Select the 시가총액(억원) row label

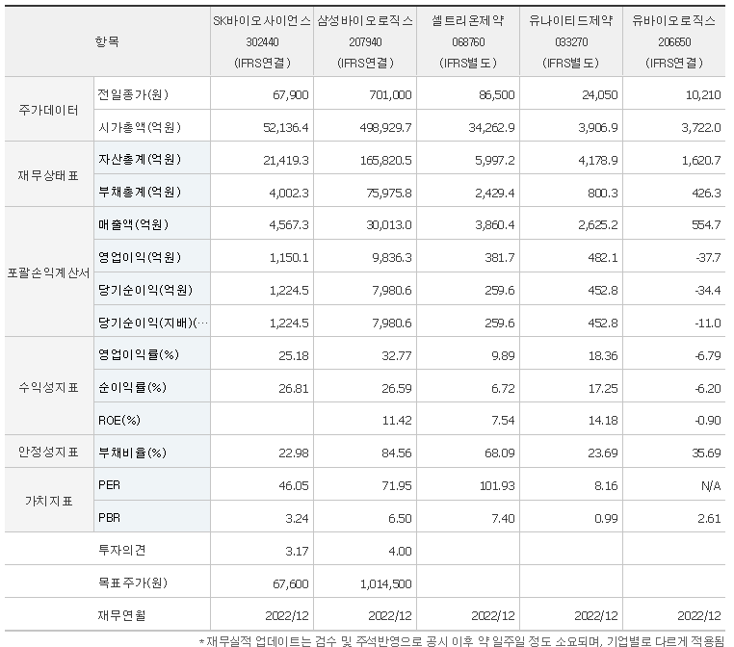pos(139,127)
